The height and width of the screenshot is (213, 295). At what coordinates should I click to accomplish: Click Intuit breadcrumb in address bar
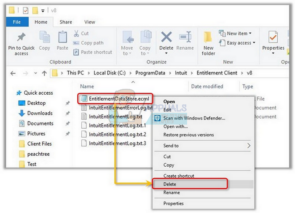[181, 73]
